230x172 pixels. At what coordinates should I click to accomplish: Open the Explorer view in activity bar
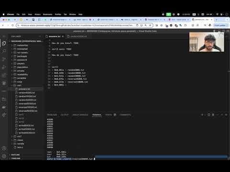click(x=4, y=43)
